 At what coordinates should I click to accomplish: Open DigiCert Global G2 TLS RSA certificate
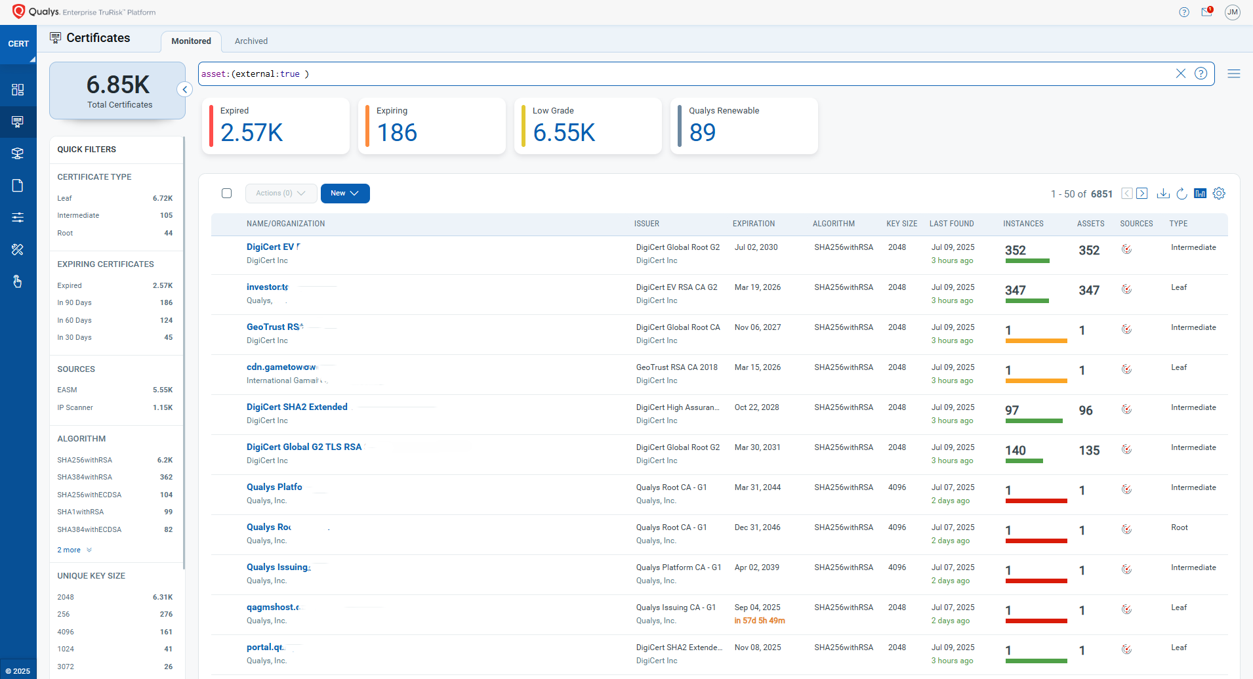[x=304, y=447]
